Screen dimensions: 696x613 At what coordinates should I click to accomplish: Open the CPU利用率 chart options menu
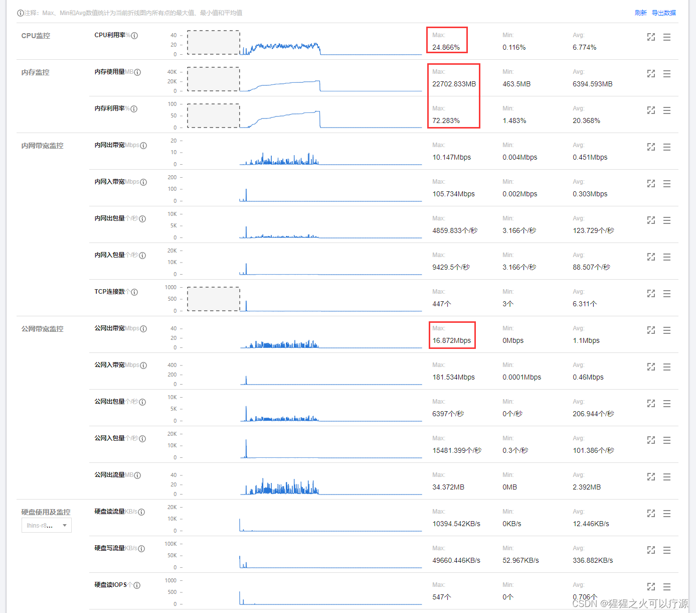pyautogui.click(x=667, y=37)
